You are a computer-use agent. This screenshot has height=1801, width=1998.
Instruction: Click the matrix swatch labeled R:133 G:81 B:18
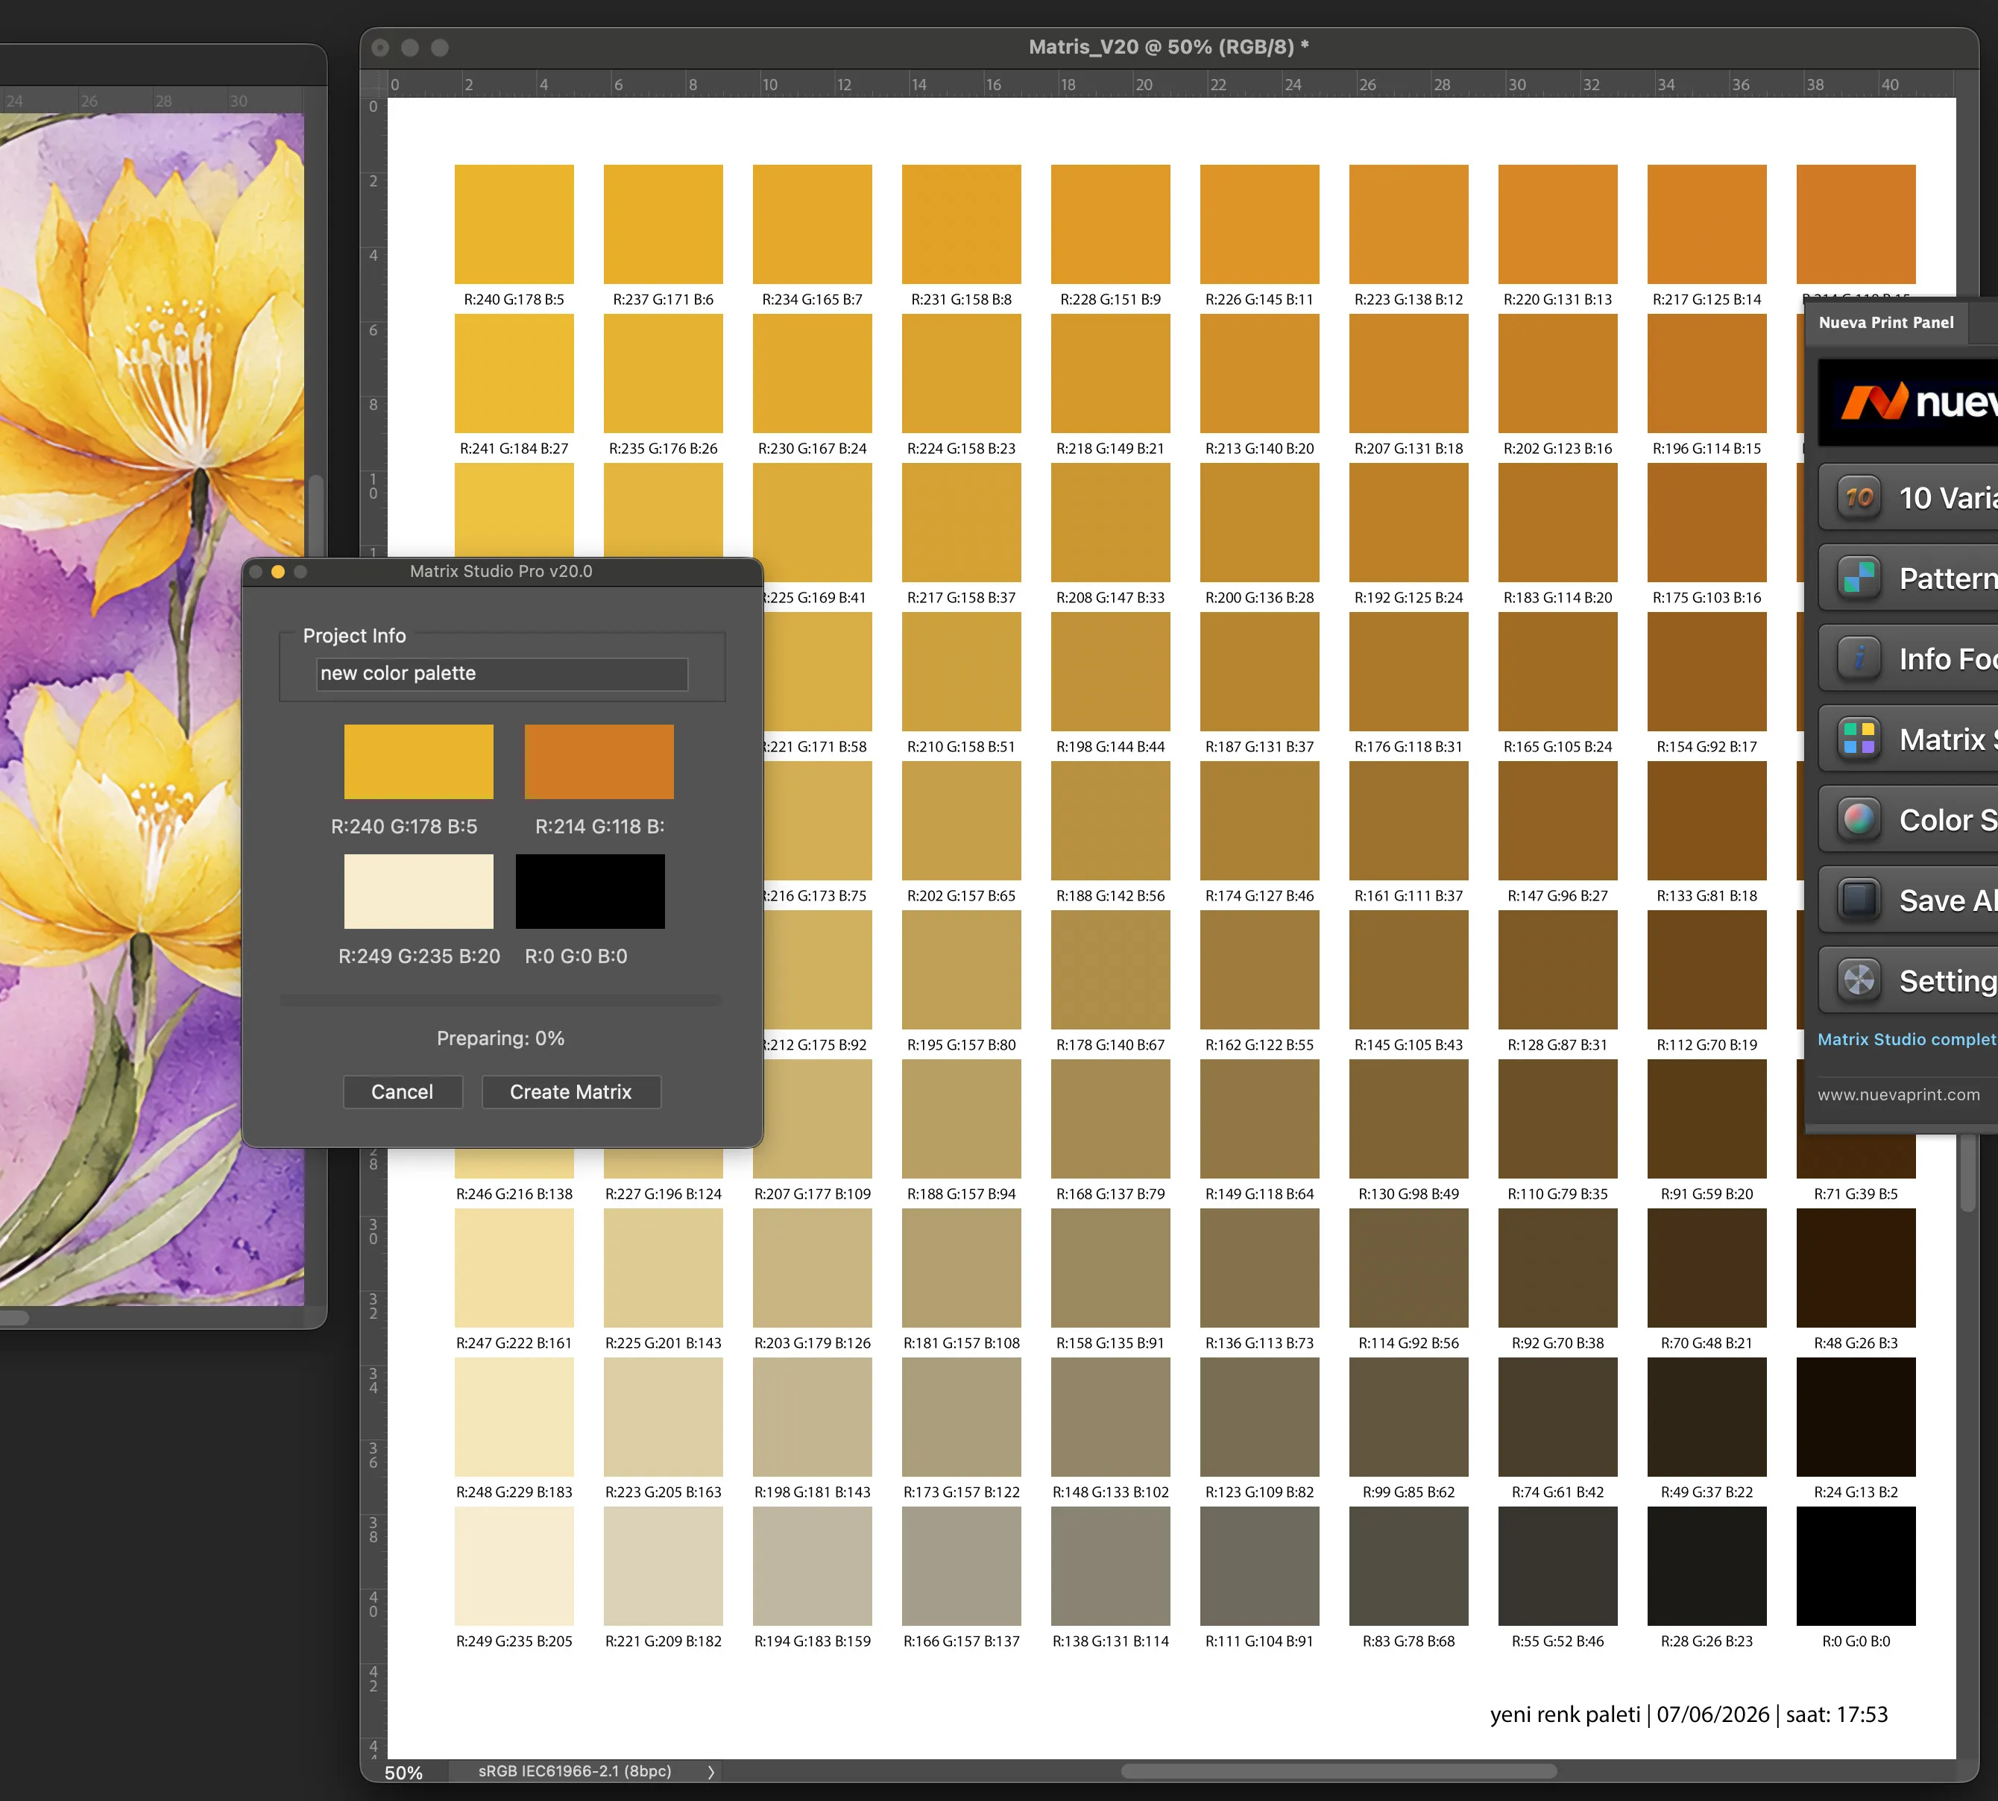pyautogui.click(x=1707, y=821)
